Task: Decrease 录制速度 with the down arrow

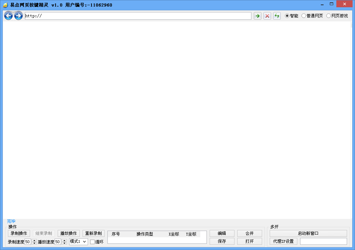Action: pyautogui.click(x=34, y=243)
